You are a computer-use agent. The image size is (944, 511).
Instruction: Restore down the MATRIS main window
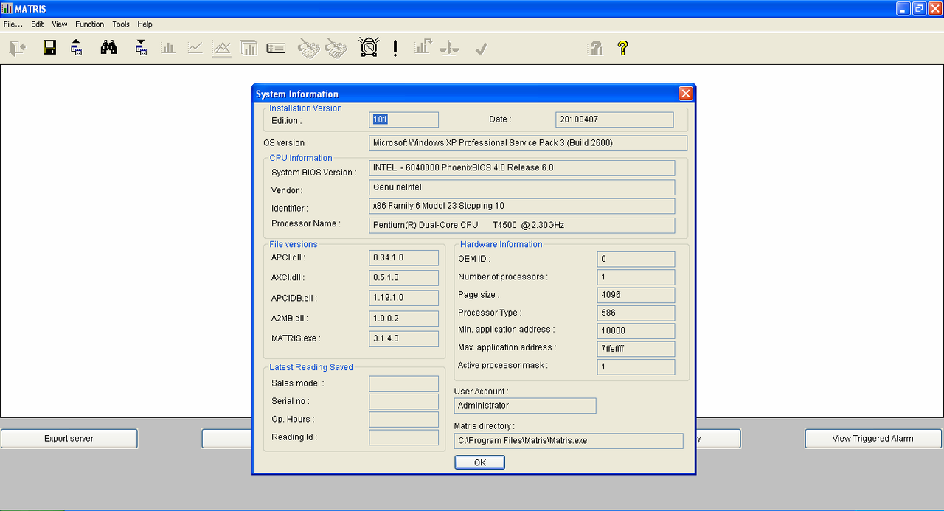coord(919,8)
